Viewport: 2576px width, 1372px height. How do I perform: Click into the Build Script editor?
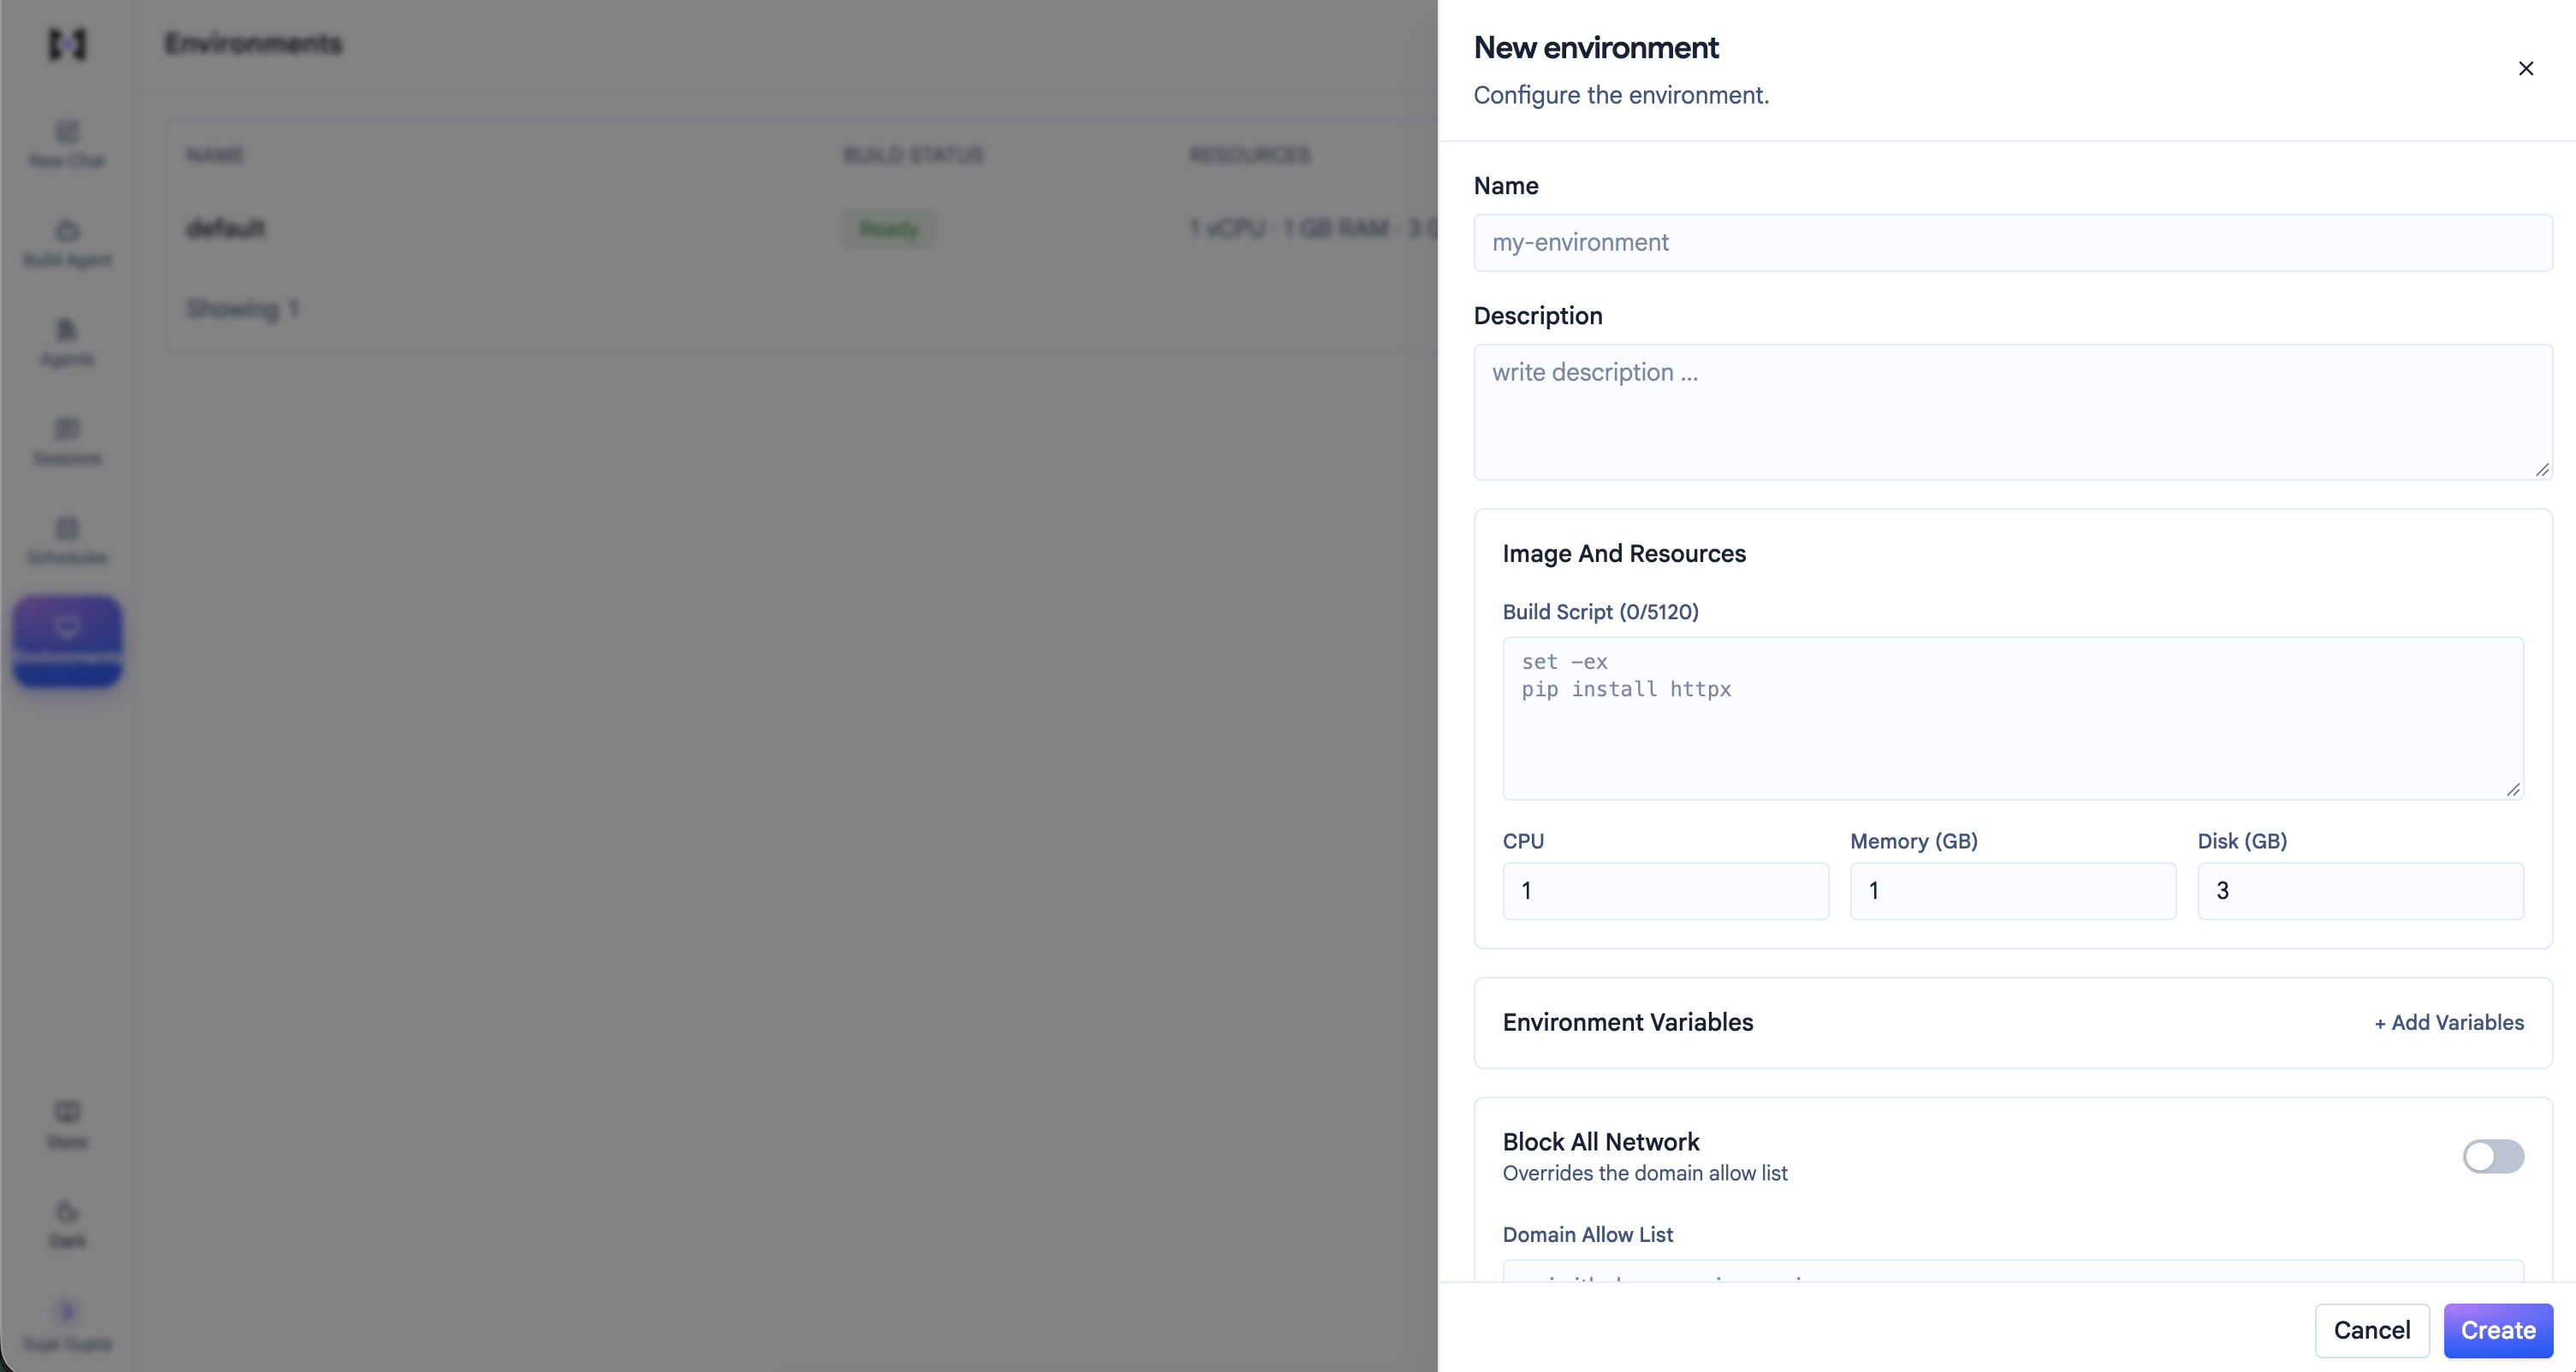click(2013, 718)
